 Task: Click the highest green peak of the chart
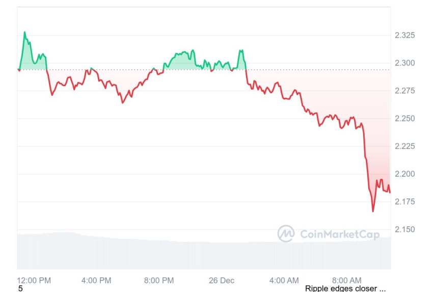click(x=24, y=32)
